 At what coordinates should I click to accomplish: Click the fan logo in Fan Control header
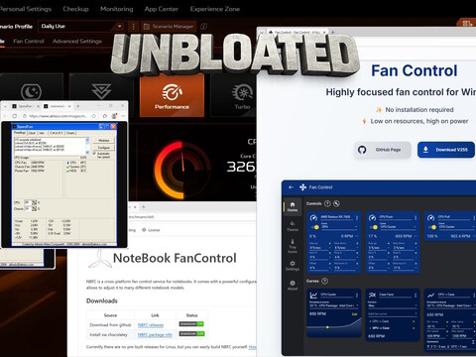click(x=302, y=187)
